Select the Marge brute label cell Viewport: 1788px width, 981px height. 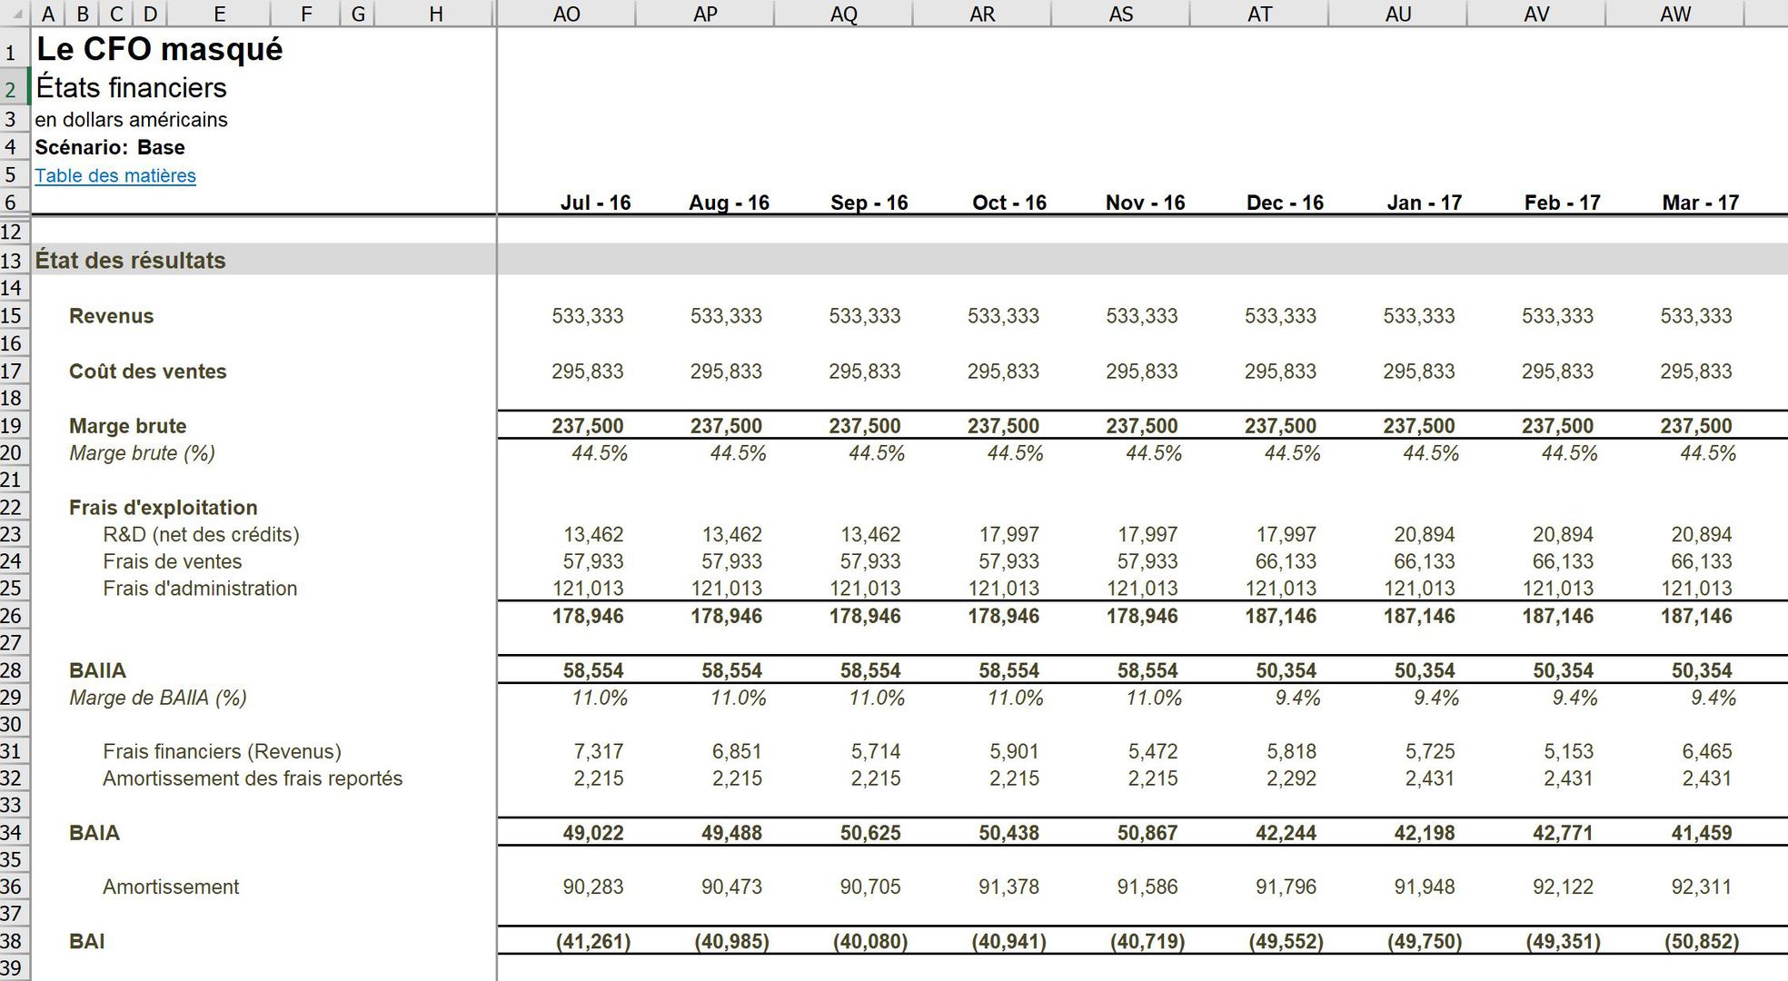coord(127,425)
